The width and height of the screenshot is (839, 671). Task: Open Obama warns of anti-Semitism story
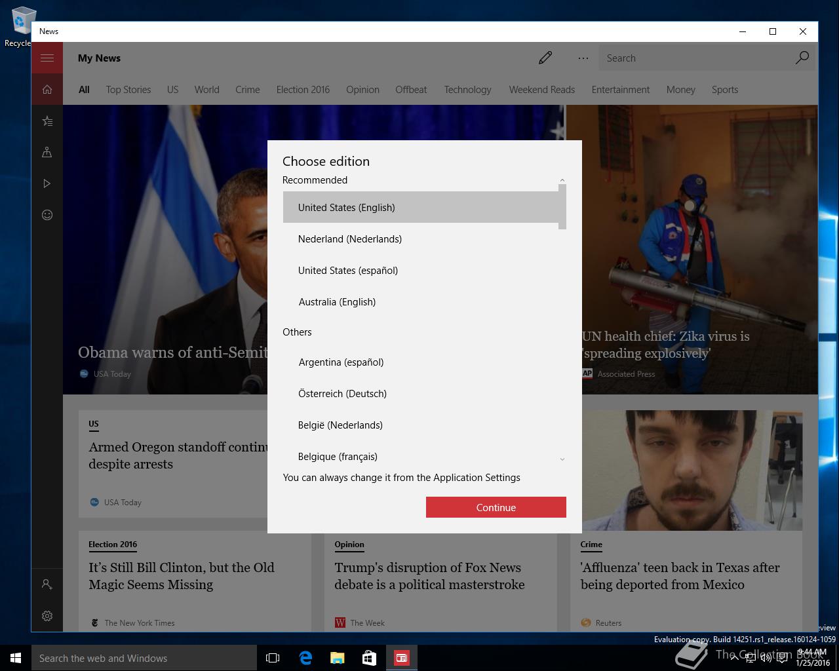[173, 353]
